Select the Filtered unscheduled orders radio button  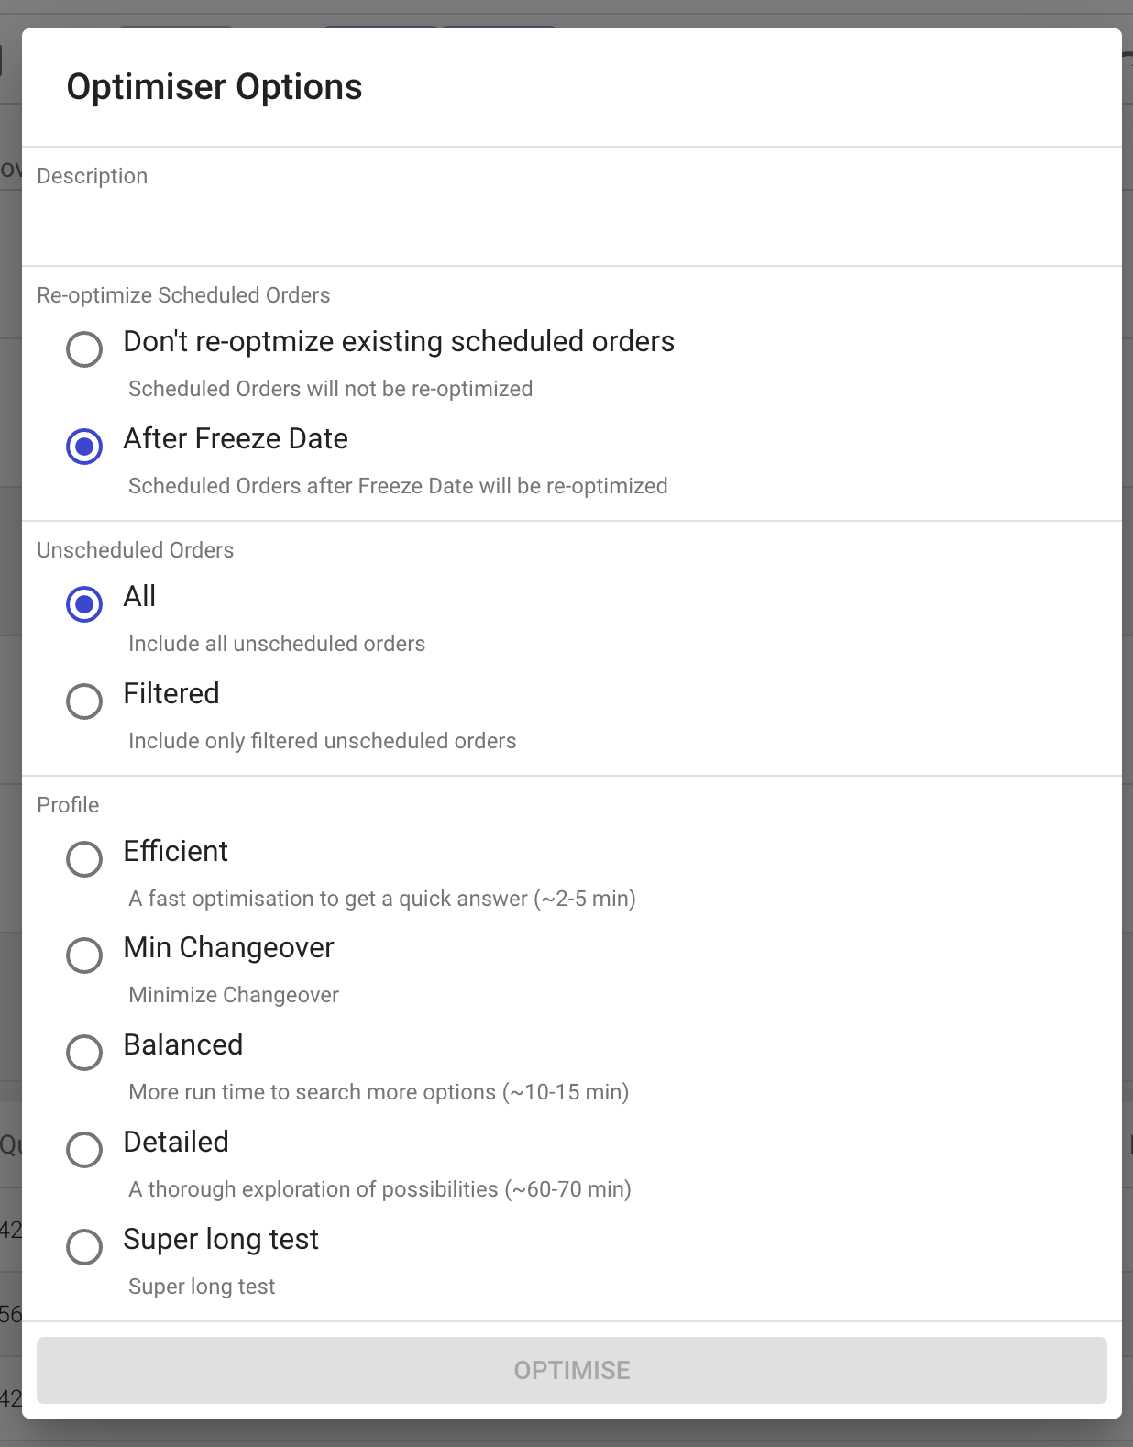(84, 701)
